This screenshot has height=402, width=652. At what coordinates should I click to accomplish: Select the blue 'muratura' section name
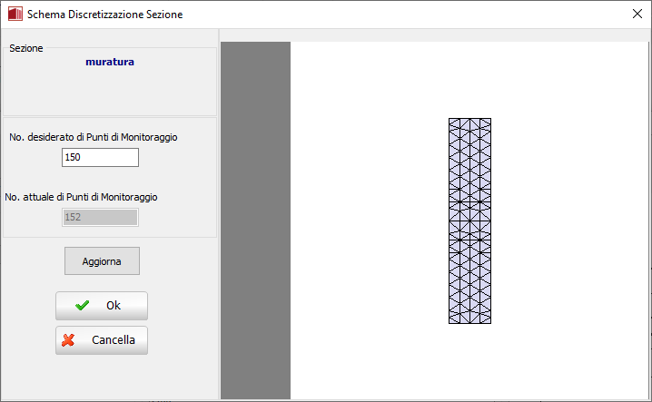110,63
